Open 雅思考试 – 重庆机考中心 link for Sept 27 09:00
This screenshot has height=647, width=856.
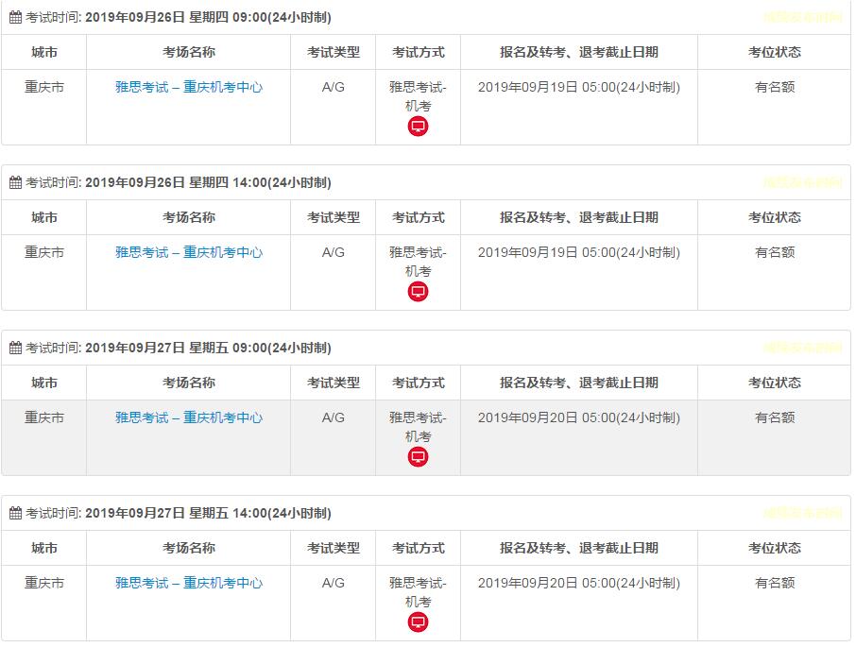pyautogui.click(x=189, y=417)
